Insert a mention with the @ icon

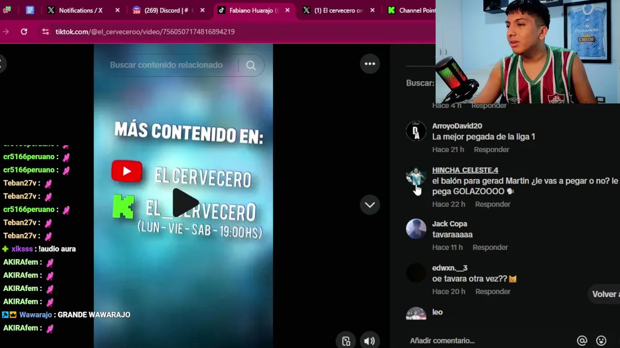[x=582, y=341]
